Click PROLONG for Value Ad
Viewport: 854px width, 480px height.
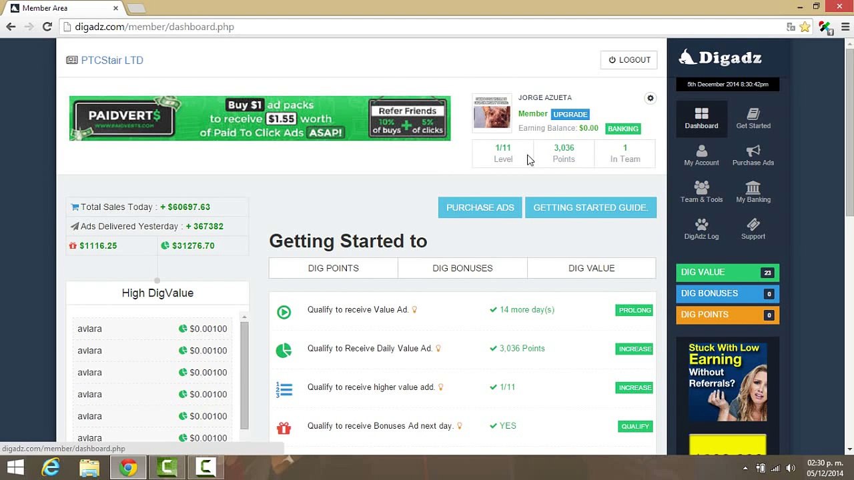coord(634,310)
